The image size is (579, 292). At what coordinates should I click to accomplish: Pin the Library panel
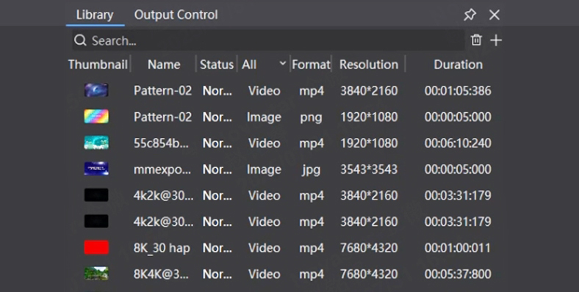pos(470,15)
